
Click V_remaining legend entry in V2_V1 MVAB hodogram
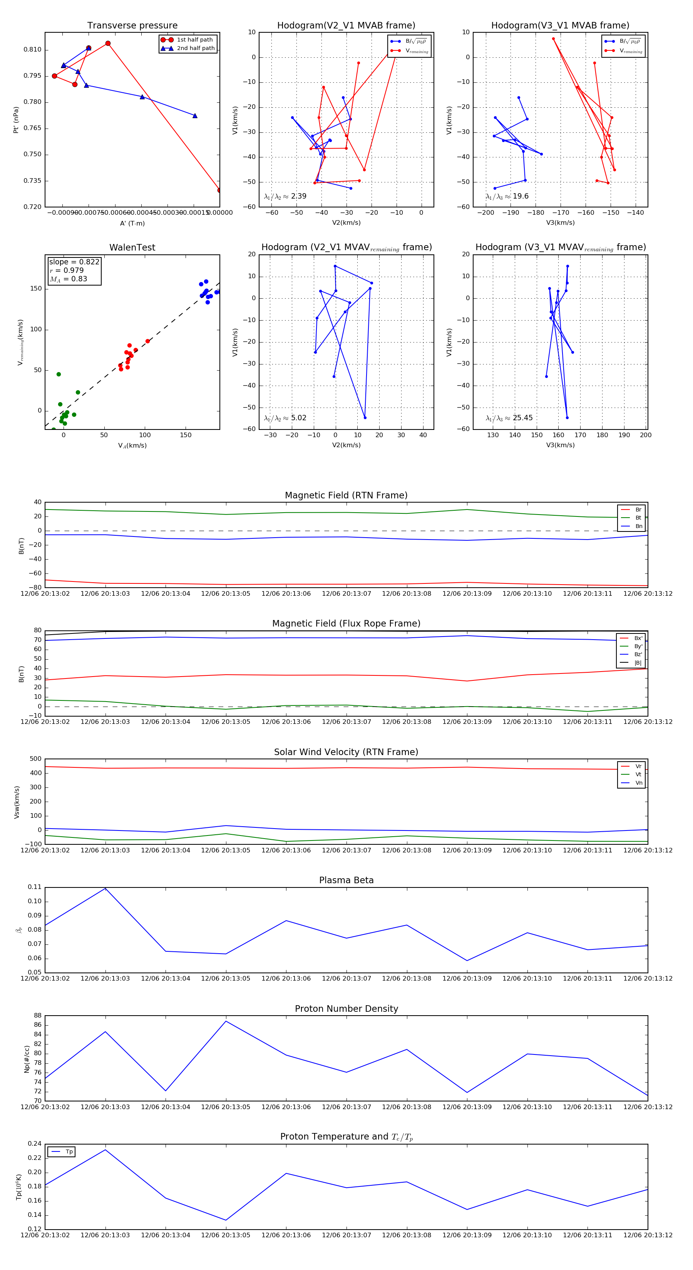pos(409,51)
